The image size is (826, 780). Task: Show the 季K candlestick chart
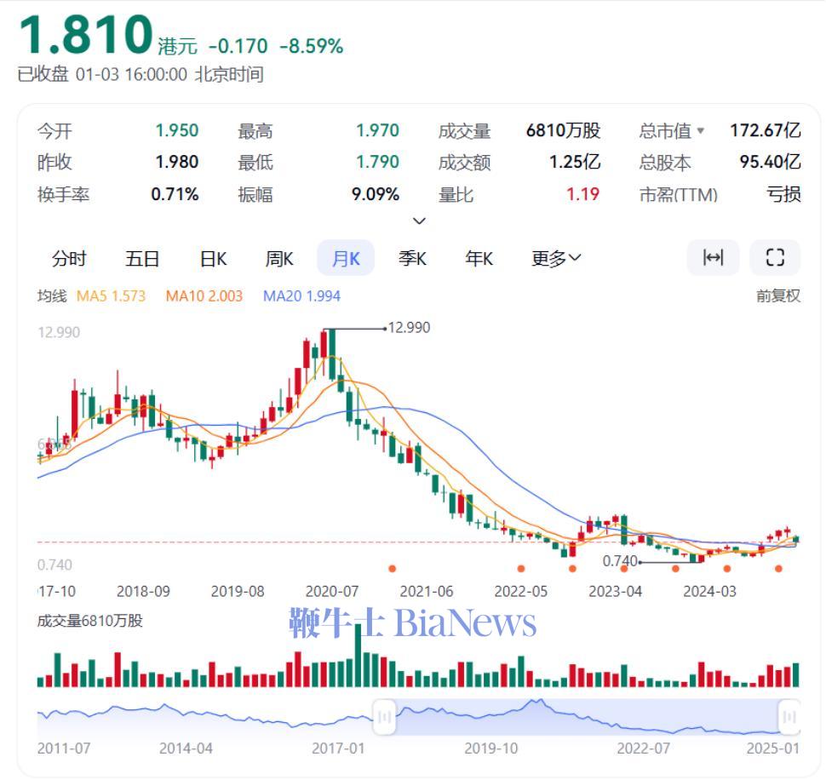point(412,259)
